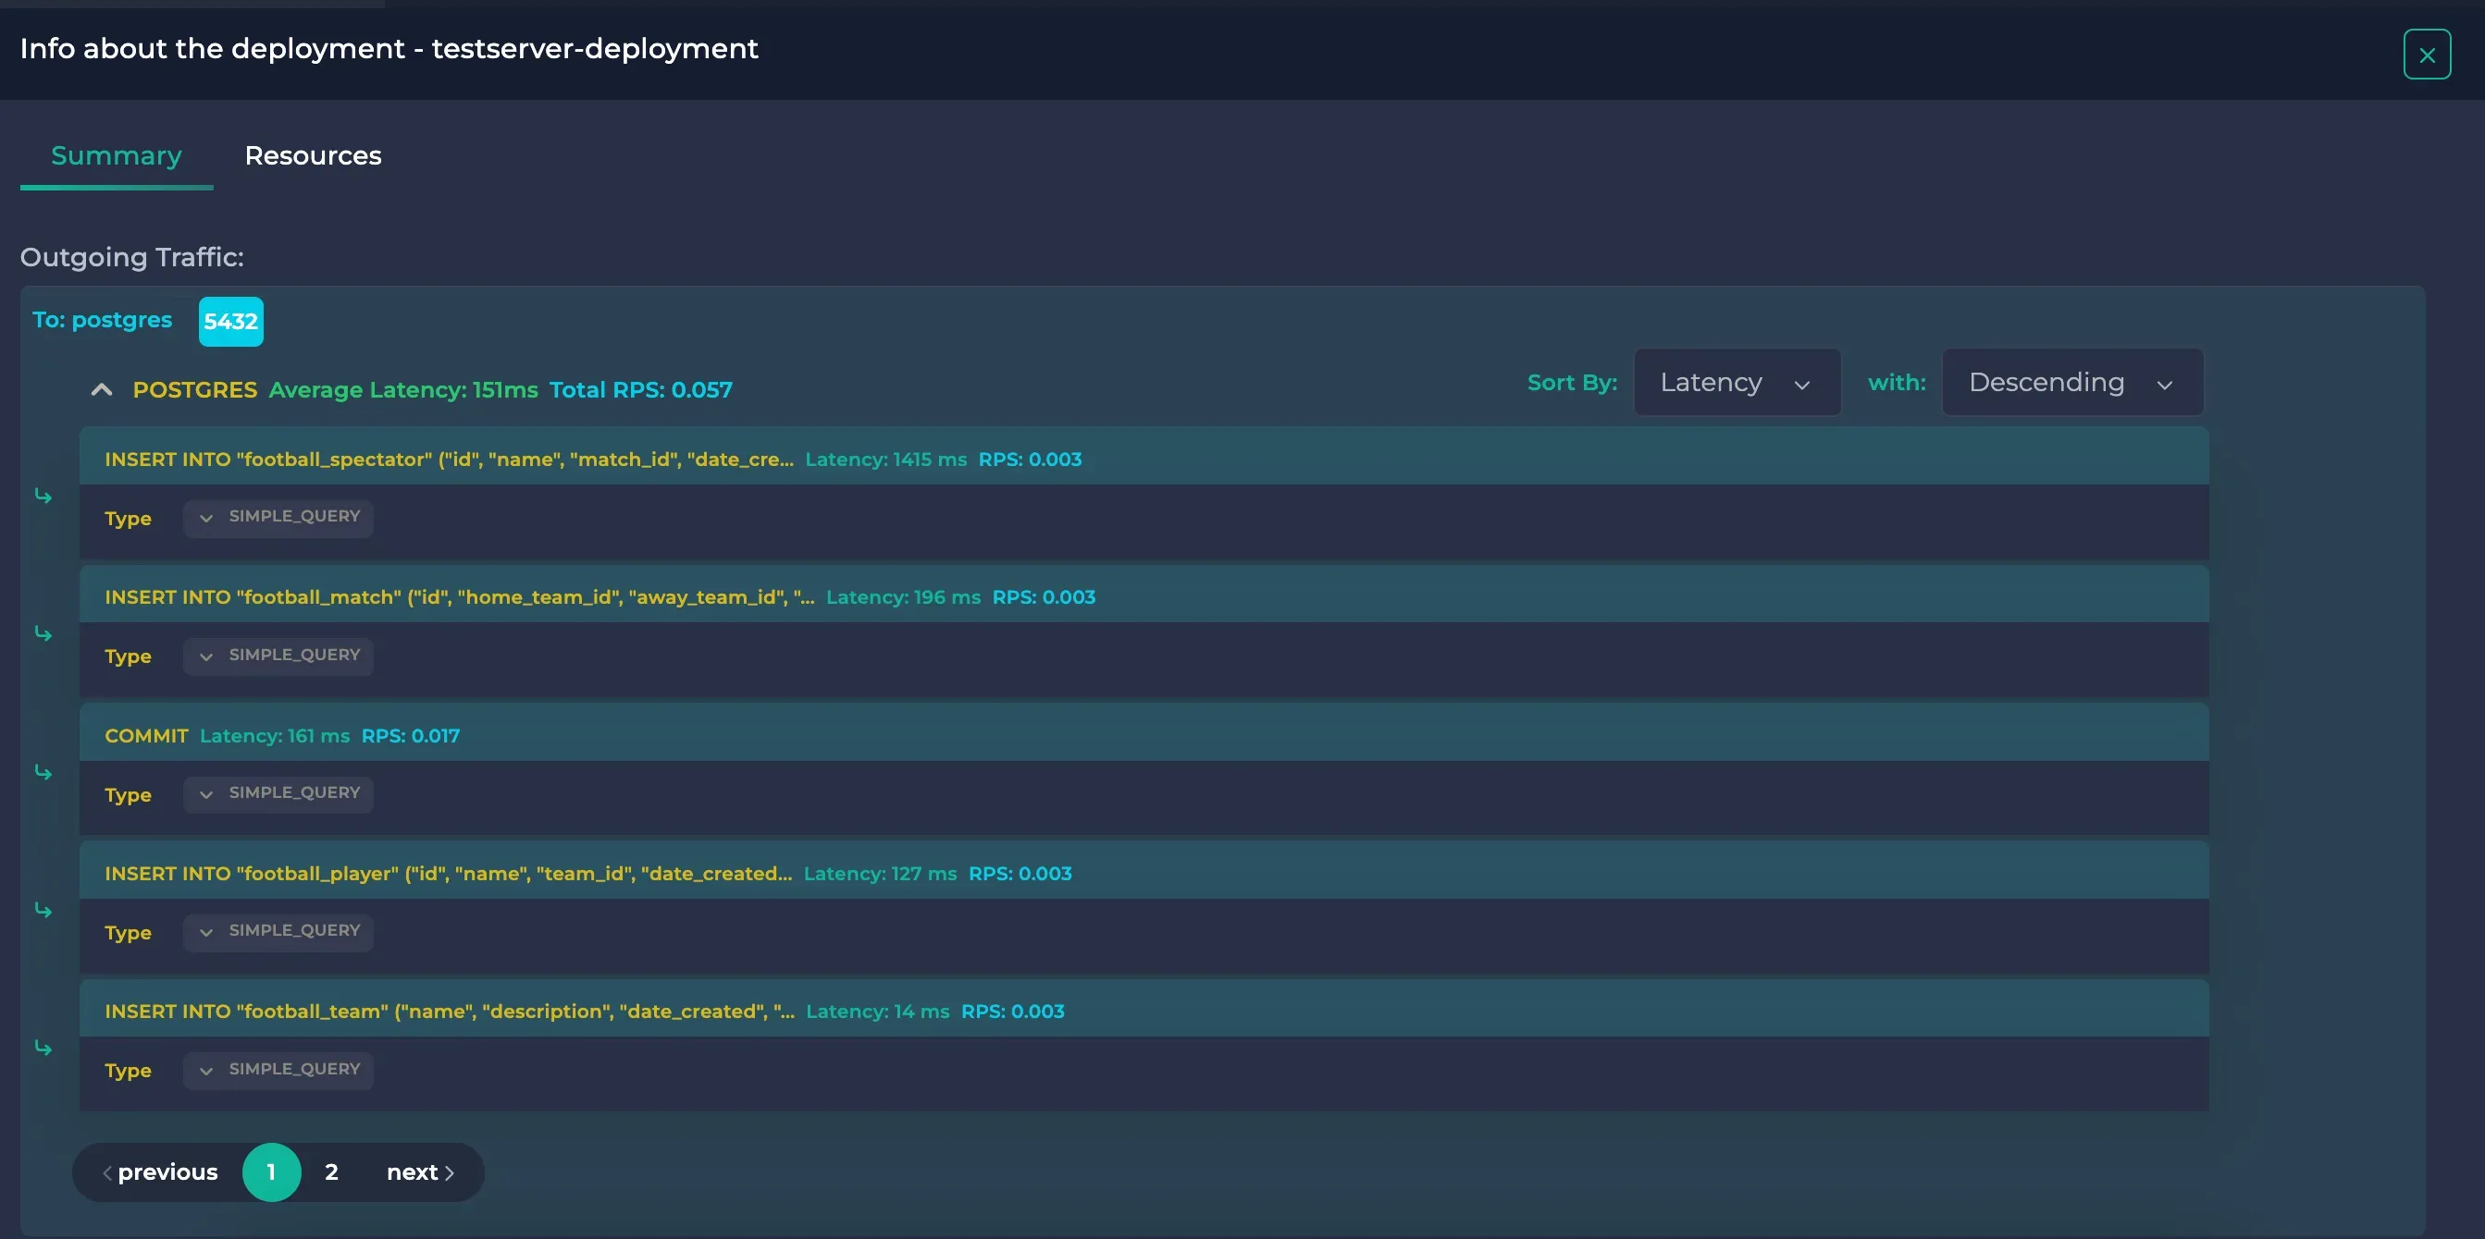Screen dimensions: 2485x1239
Task: Click next page button
Action: coord(418,1171)
